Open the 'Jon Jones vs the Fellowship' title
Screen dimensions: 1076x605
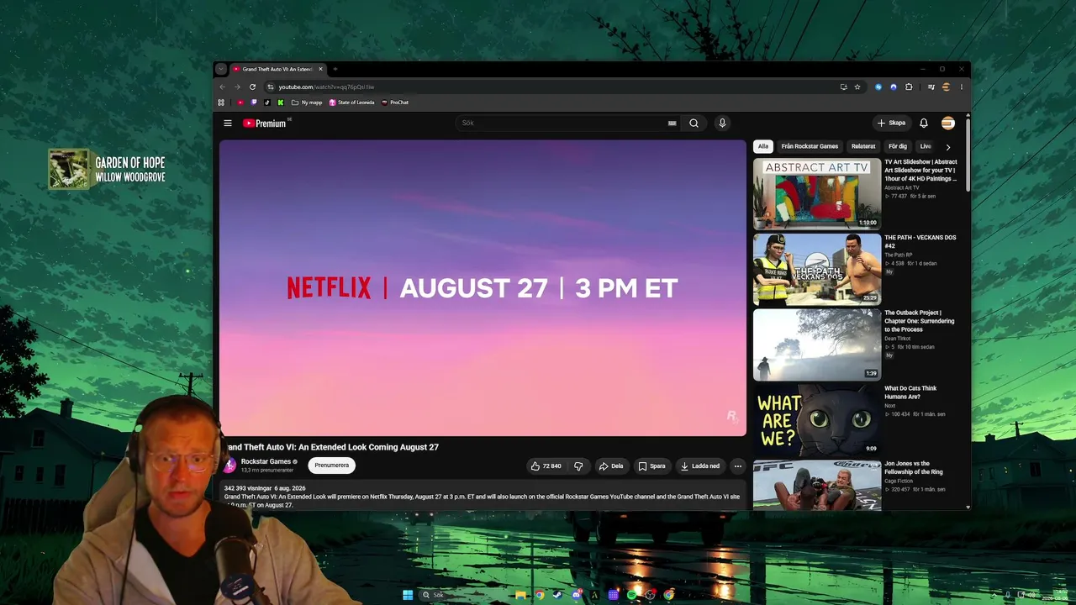point(913,468)
